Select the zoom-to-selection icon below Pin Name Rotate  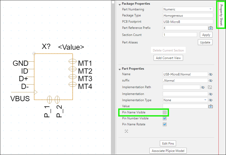pyautogui.click(x=126, y=131)
